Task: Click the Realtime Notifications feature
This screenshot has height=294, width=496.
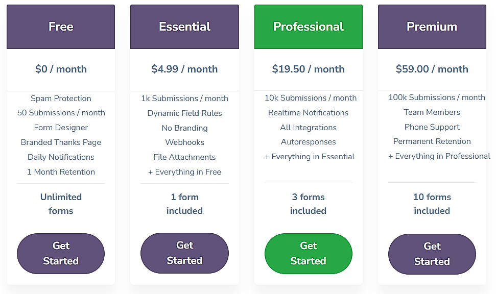Action: [308, 113]
